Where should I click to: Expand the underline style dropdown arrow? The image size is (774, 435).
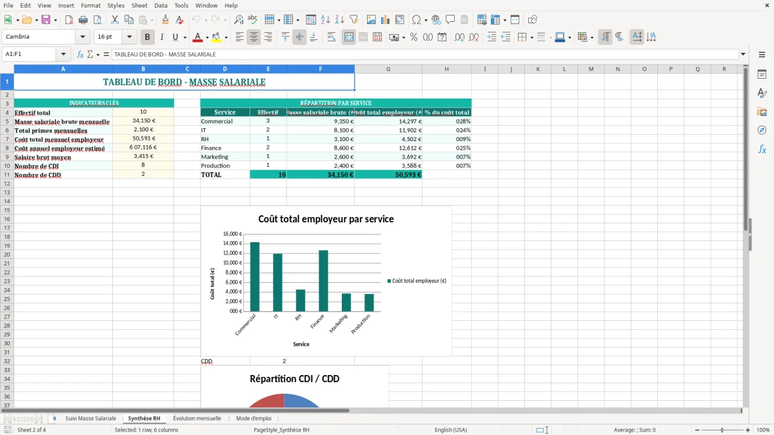tap(184, 37)
